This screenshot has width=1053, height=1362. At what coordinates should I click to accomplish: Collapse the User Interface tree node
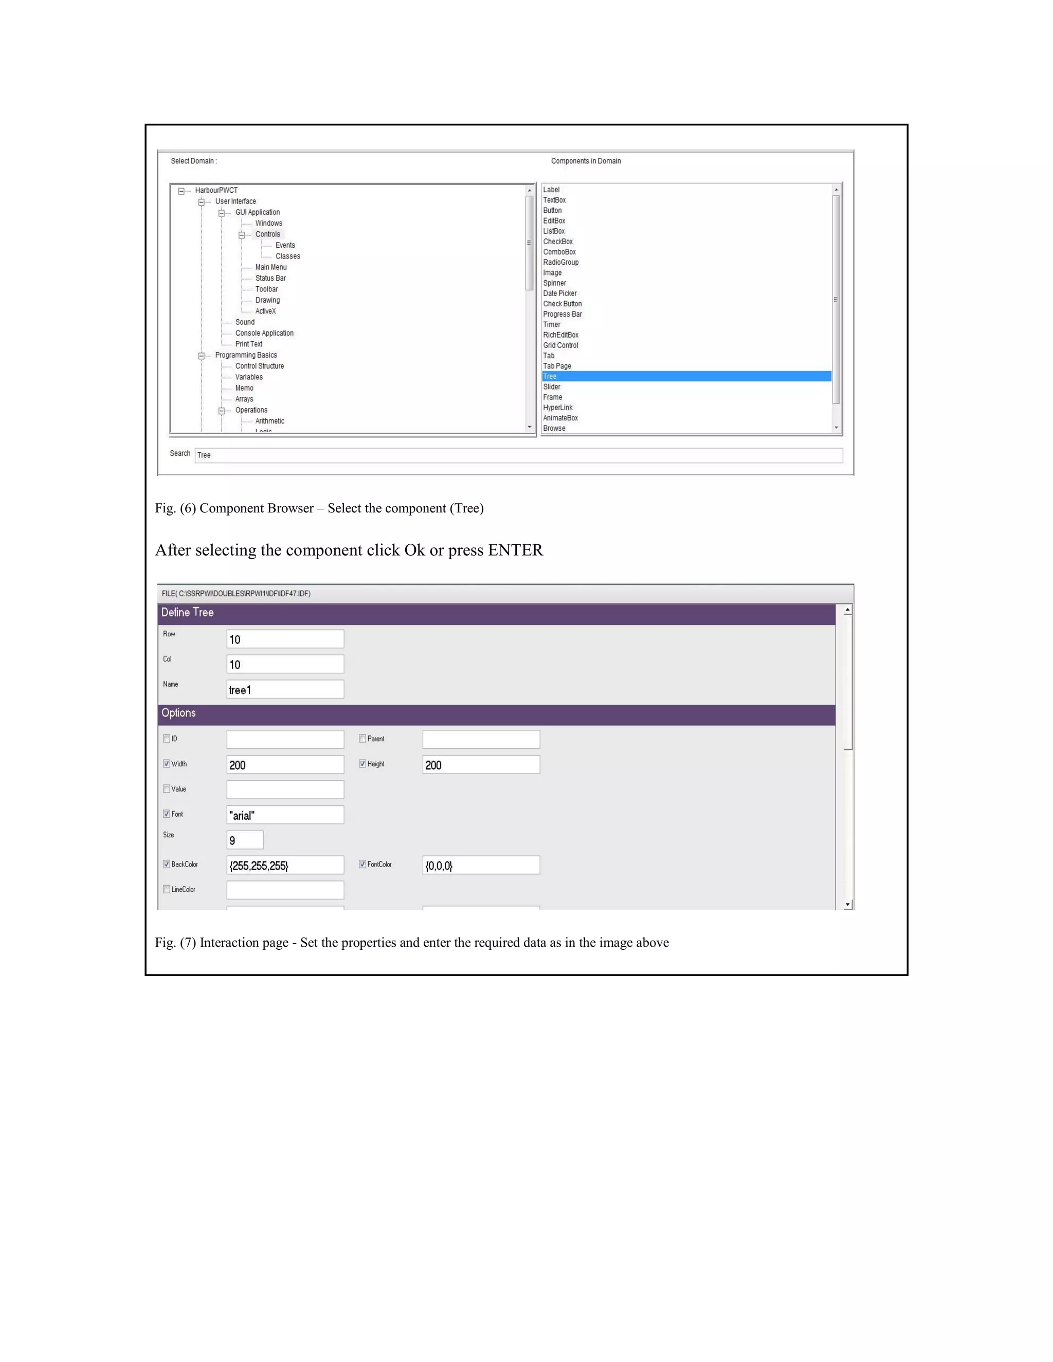[202, 202]
